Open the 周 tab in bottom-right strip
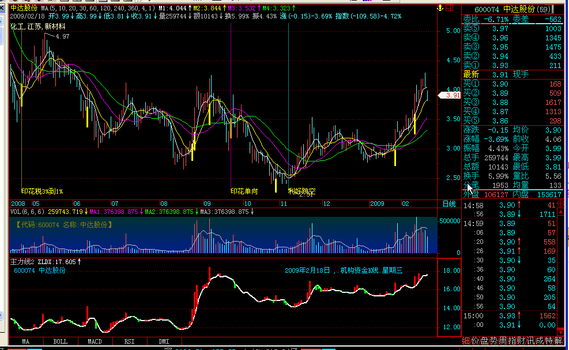This screenshot has width=569, height=350. click(x=503, y=341)
